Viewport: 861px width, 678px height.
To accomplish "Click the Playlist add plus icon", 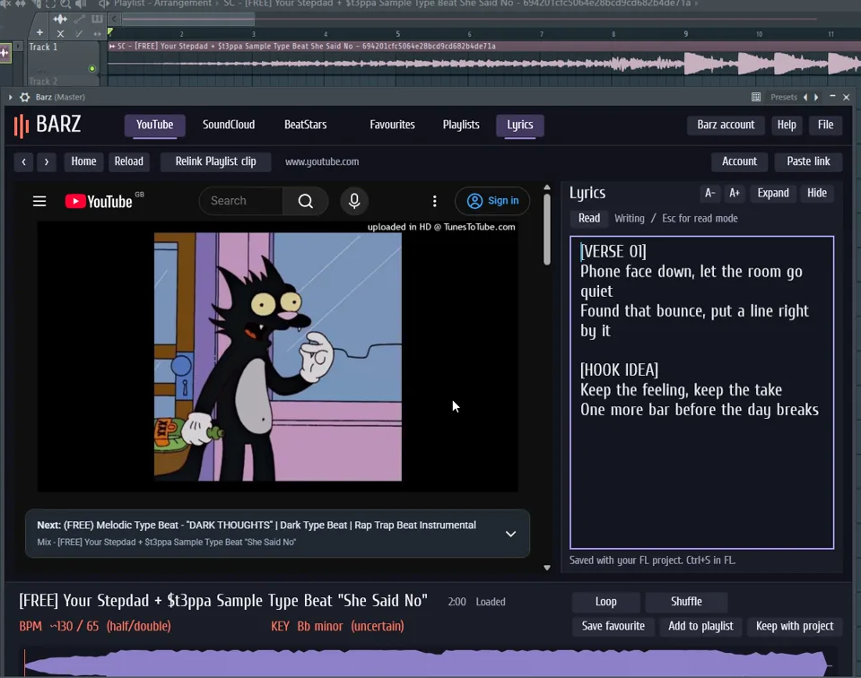I will coord(39,33).
